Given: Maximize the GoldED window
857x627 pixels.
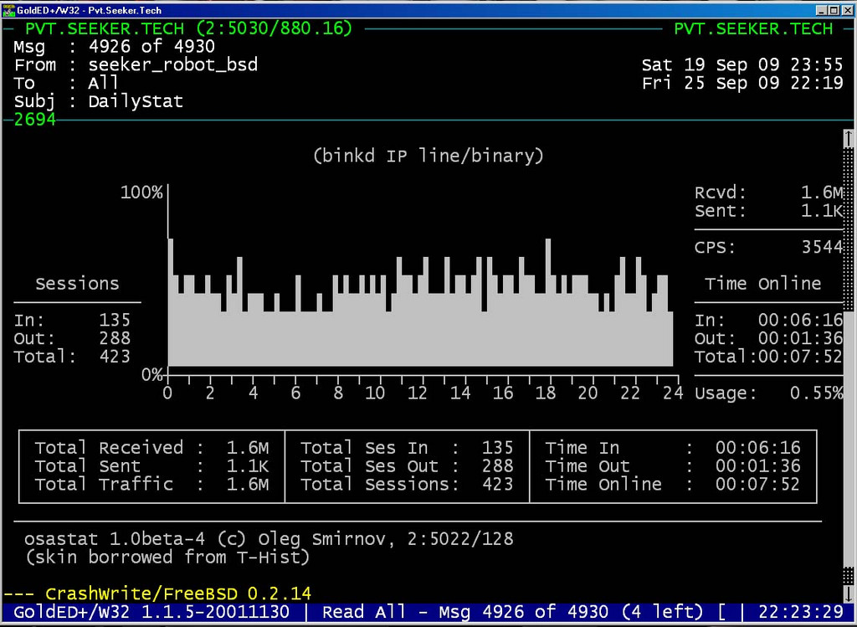Looking at the screenshot, I should 834,8.
